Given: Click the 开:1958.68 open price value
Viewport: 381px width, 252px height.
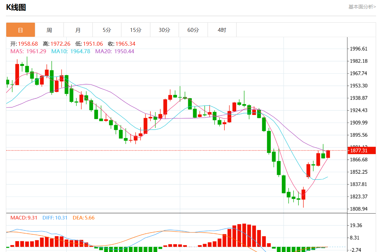Looking at the screenshot, I should coord(24,44).
